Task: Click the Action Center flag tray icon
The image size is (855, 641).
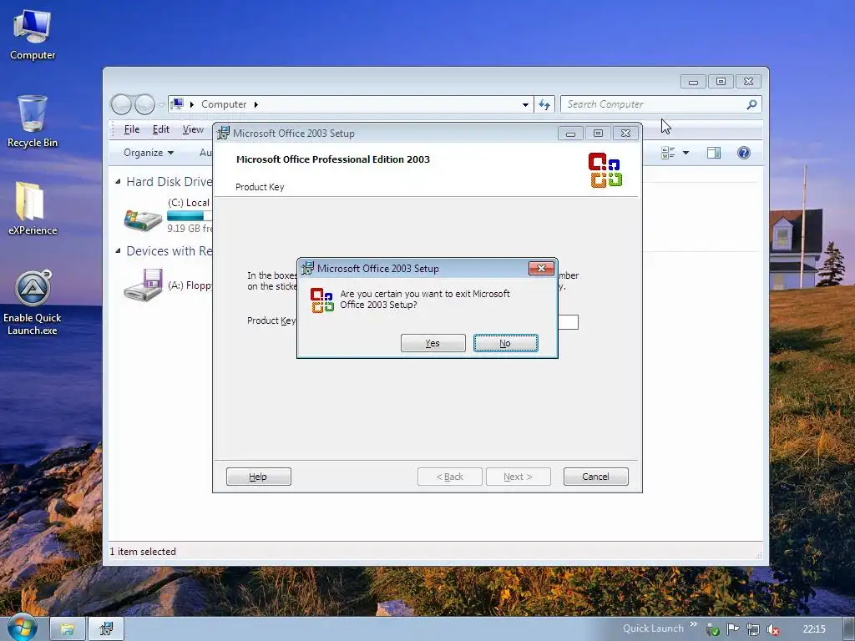Action: tap(733, 629)
